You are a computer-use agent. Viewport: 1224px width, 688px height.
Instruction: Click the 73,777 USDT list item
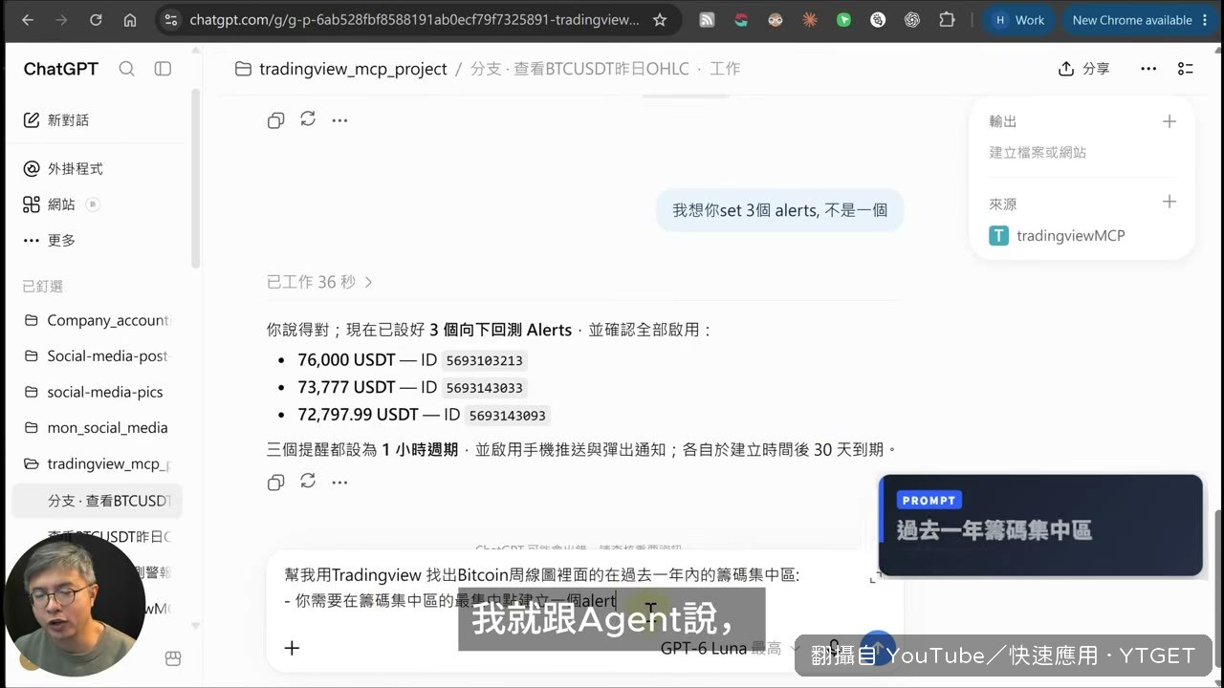pos(411,388)
